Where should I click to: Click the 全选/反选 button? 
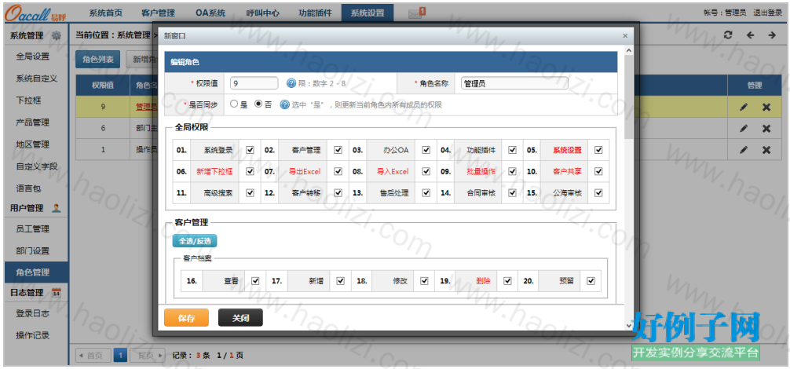(x=195, y=241)
